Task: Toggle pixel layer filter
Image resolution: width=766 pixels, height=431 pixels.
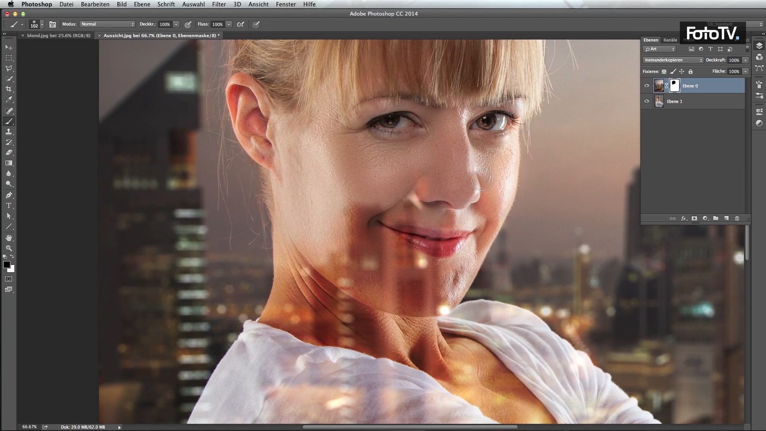Action: (x=691, y=49)
